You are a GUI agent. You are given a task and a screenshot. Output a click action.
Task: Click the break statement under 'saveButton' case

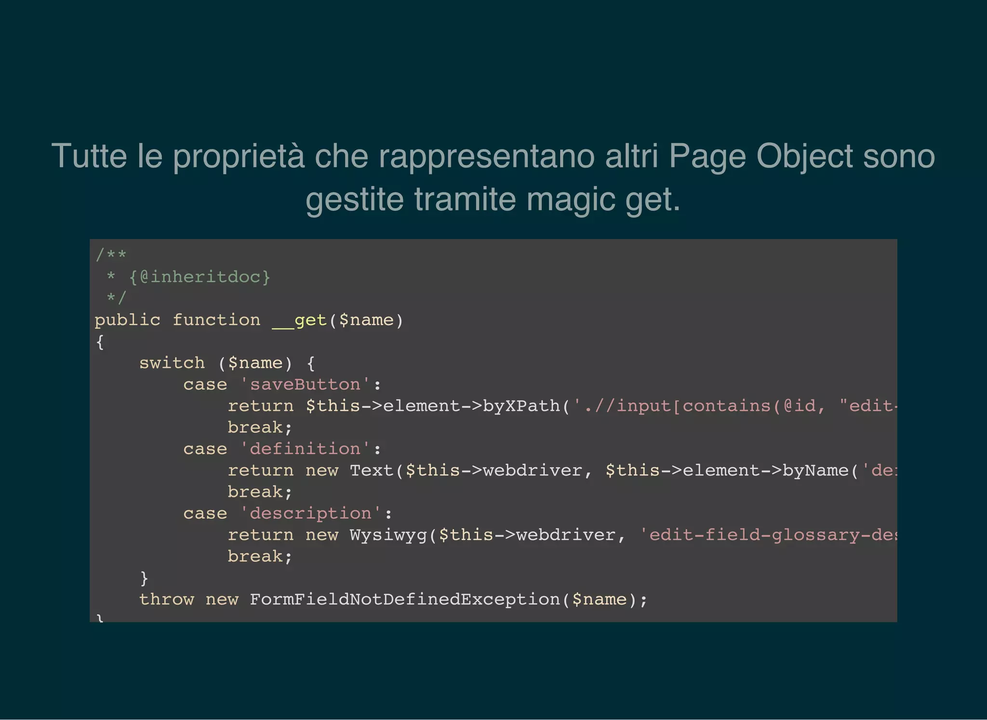tap(260, 427)
